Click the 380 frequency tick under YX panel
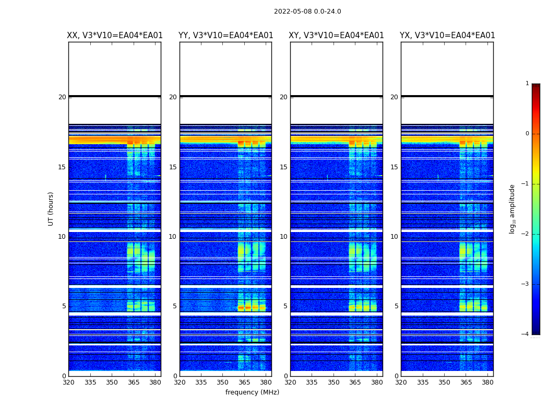The height and width of the screenshot is (418, 548). point(487,382)
